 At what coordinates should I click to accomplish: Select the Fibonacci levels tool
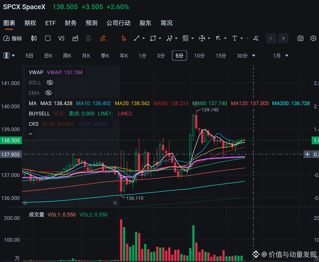185,38
